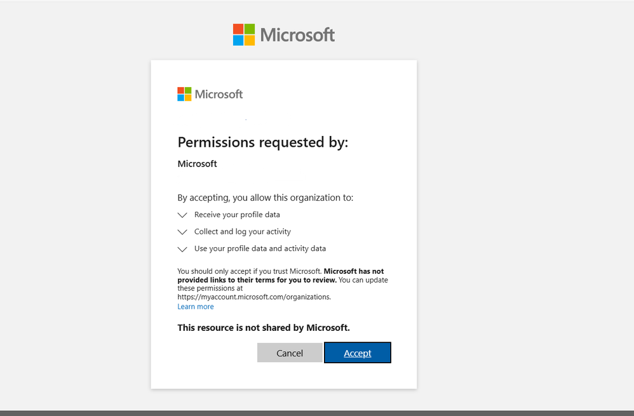The width and height of the screenshot is (634, 416).
Task: Expand the chevron beside Receive your profile data
Action: (182, 215)
